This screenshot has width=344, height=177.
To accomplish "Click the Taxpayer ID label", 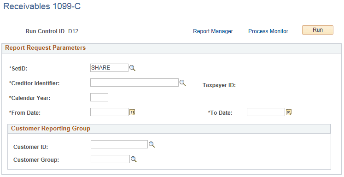I will coord(219,85).
